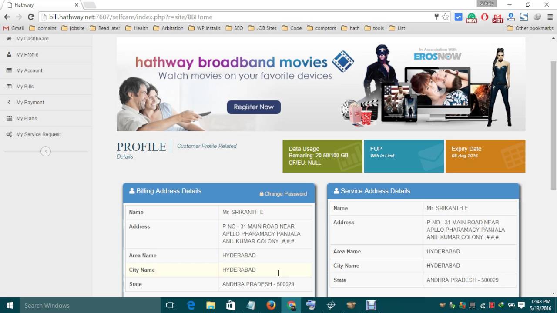The image size is (557, 313).
Task: Open My Dashboard in the sidebar
Action: (46, 39)
